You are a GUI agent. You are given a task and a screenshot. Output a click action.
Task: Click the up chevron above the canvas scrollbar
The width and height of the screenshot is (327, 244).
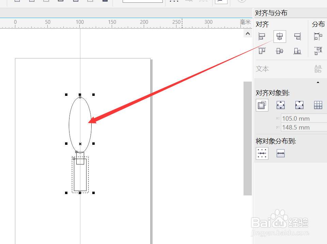247,33
